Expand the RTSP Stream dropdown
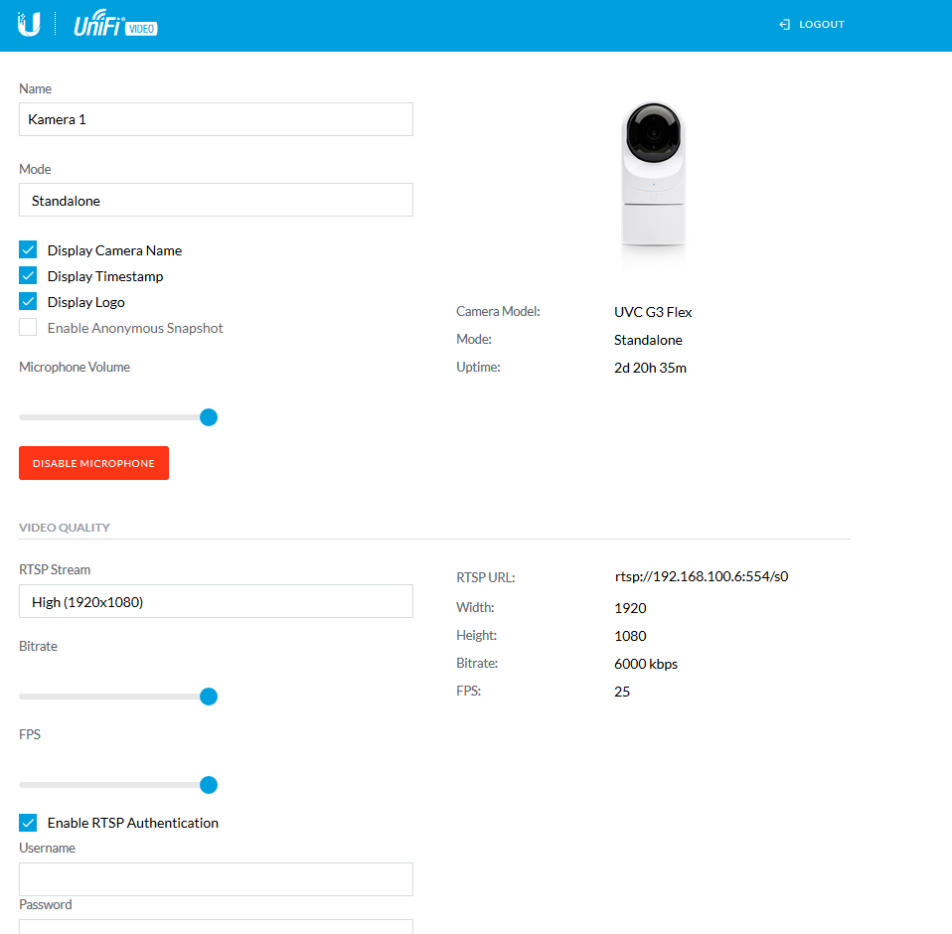Screen dimensions: 952x934 [216, 601]
